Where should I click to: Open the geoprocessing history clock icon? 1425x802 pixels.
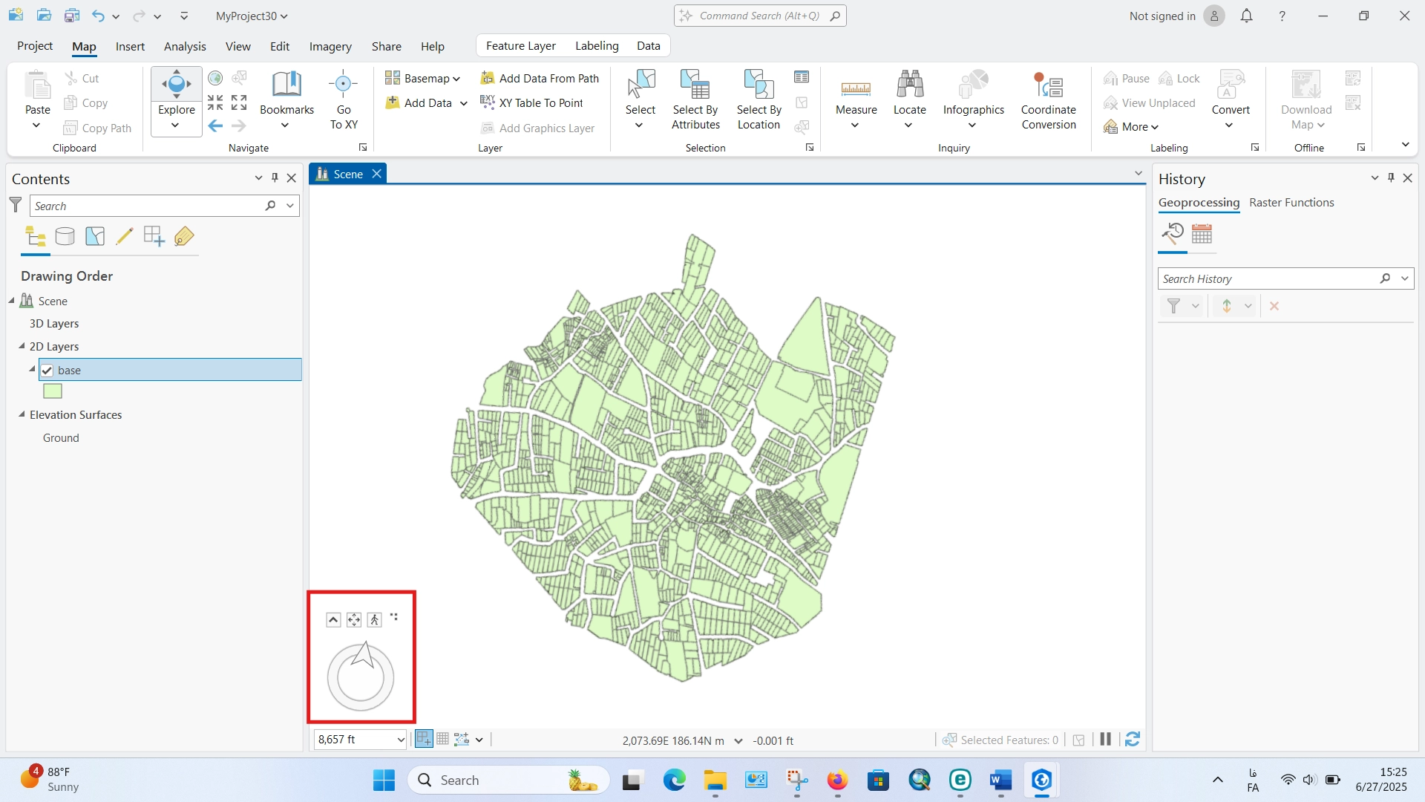click(x=1173, y=235)
